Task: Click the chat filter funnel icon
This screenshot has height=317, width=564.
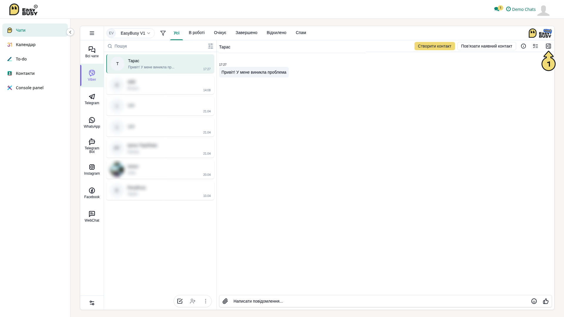Action: pyautogui.click(x=163, y=33)
